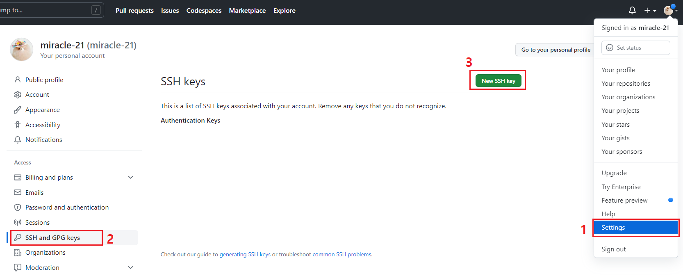683x276 pixels.
Task: Click the slash shortcut key icon in search
Action: 96,10
